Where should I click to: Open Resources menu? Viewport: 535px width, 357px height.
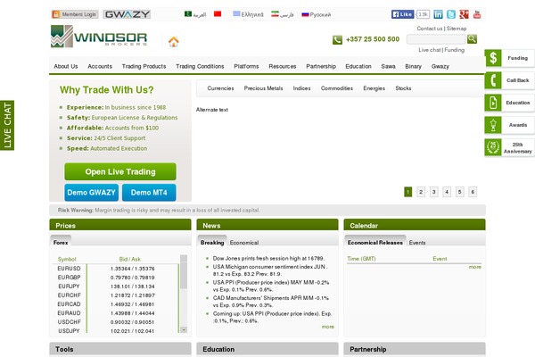[282, 66]
